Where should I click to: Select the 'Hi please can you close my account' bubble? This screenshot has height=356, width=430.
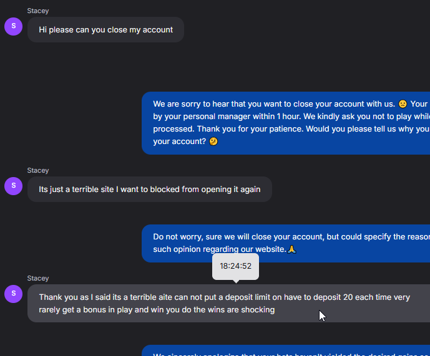pos(105,30)
